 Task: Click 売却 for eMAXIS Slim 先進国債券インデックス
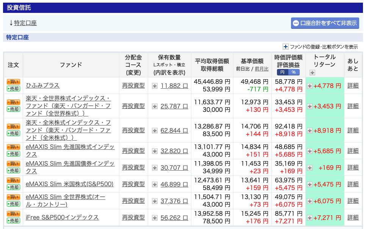coord(13,171)
